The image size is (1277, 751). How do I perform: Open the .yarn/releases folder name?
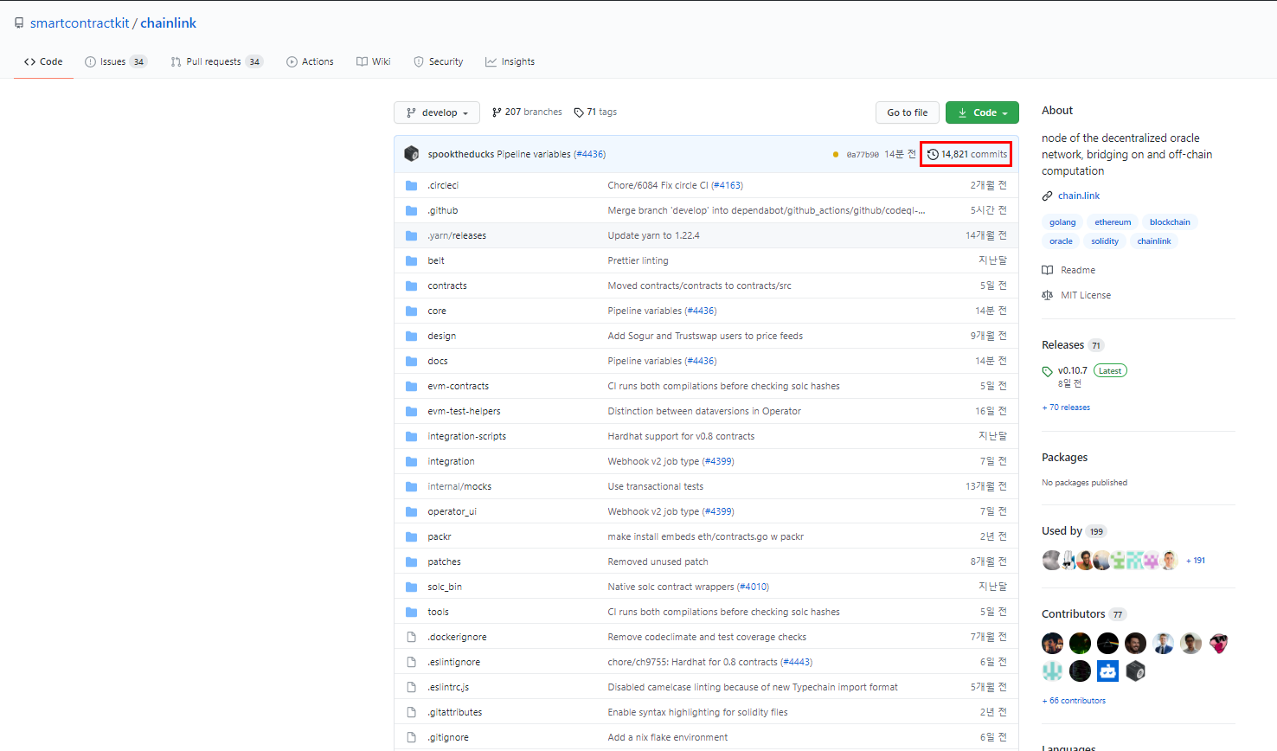[x=457, y=235]
